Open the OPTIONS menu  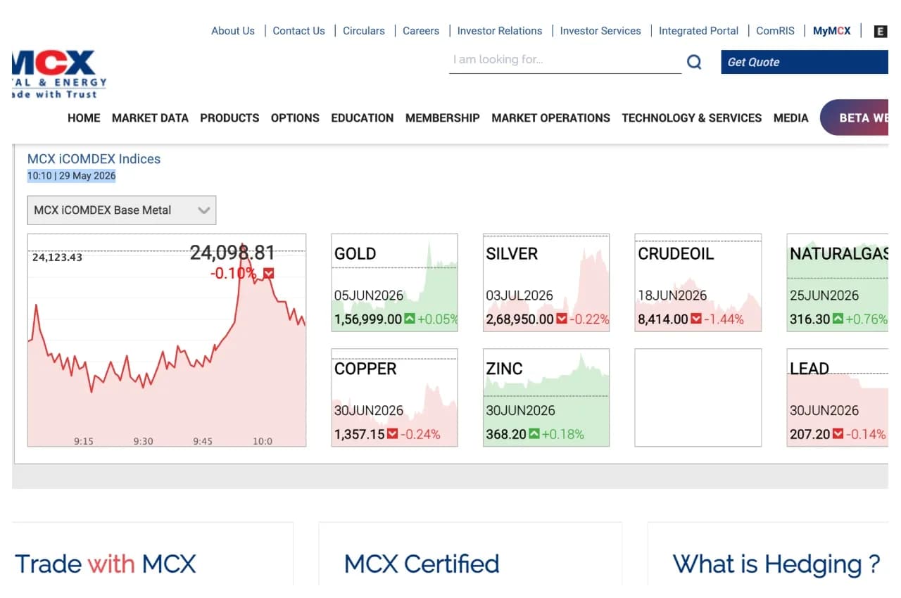click(295, 118)
